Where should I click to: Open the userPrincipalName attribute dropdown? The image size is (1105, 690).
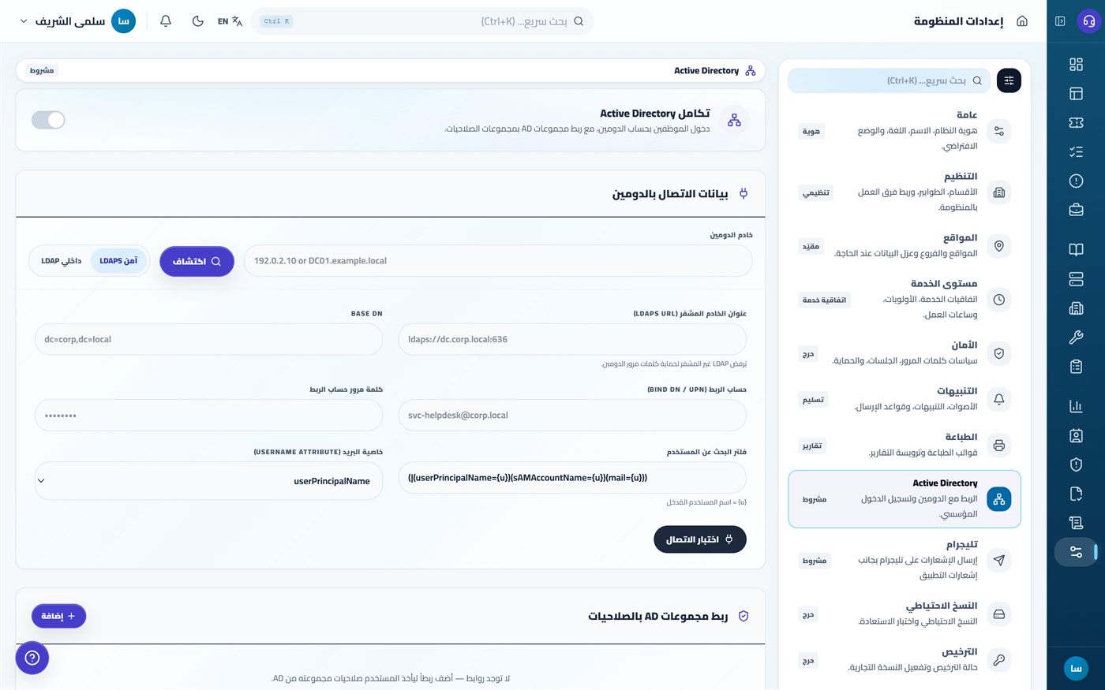point(208,481)
